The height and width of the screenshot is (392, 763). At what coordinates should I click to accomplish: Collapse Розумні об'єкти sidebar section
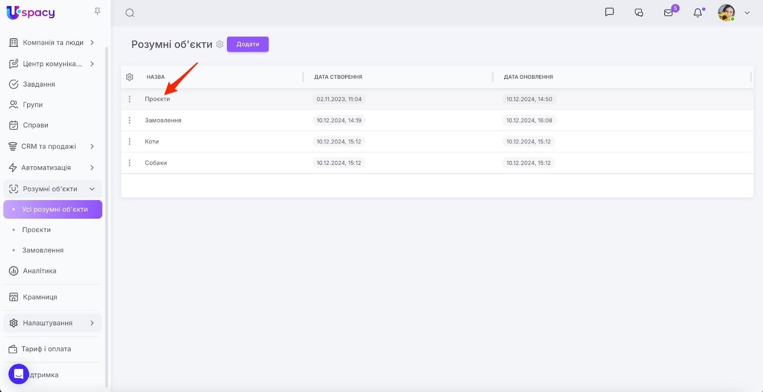92,189
